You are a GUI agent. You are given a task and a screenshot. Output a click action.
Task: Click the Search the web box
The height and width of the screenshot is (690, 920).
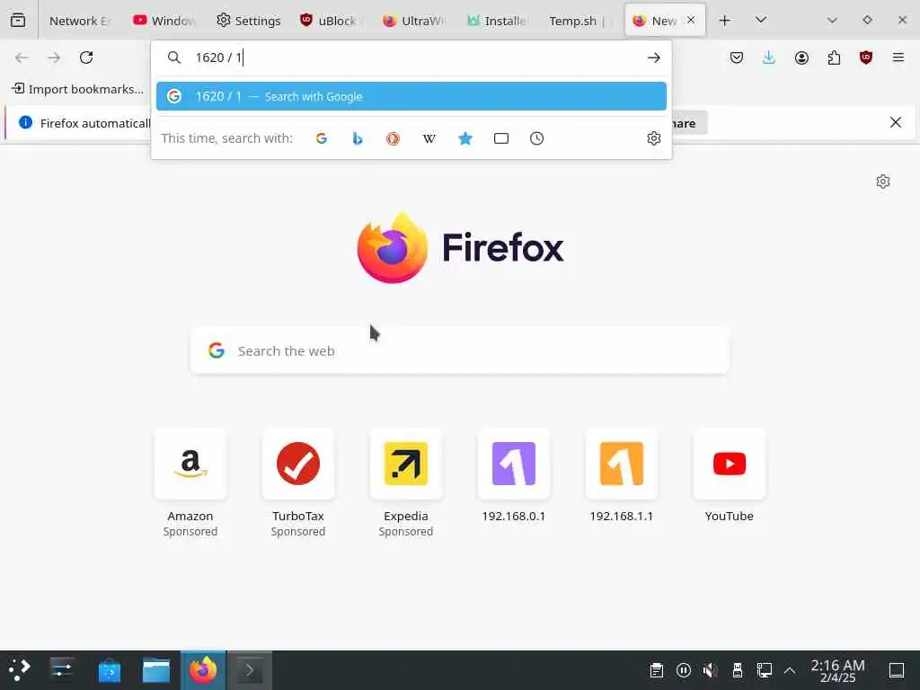click(460, 351)
